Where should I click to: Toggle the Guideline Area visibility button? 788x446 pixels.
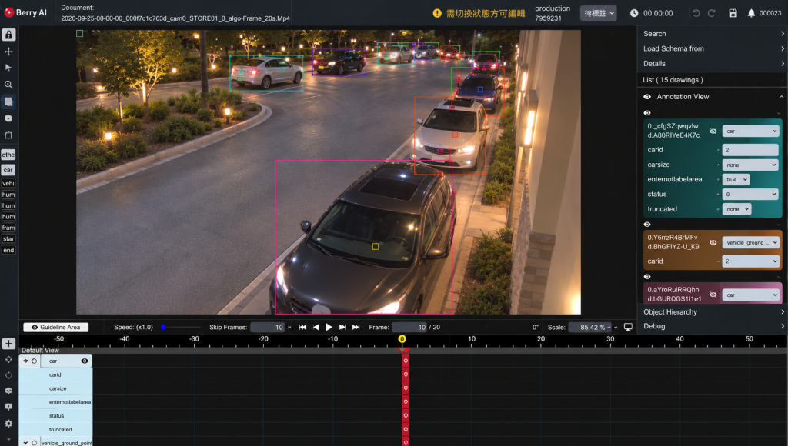(x=55, y=327)
